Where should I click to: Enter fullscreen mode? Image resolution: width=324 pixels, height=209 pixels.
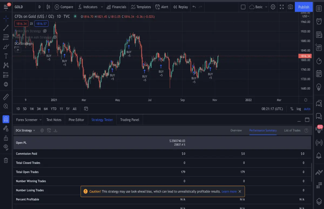tap(282, 7)
